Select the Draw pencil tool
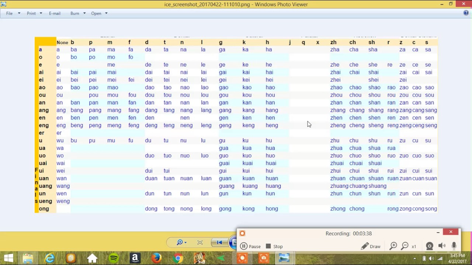The height and width of the screenshot is (265, 472). coord(371,246)
